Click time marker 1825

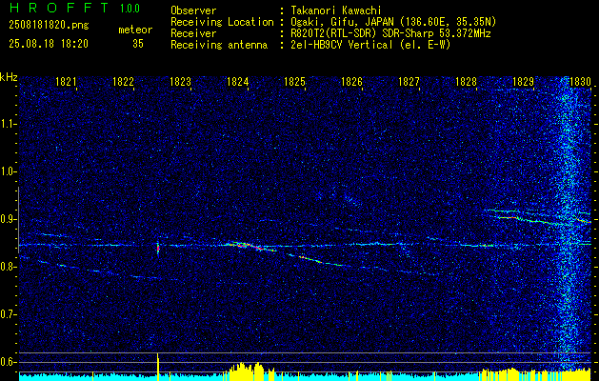294,81
